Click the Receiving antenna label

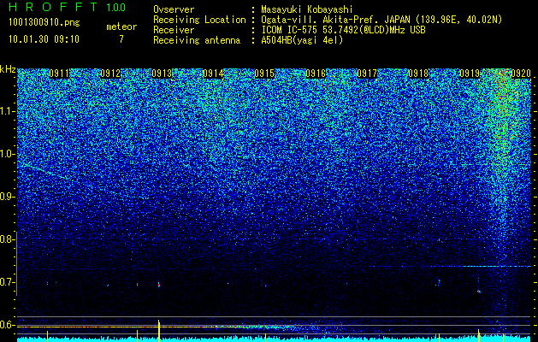pyautogui.click(x=197, y=40)
